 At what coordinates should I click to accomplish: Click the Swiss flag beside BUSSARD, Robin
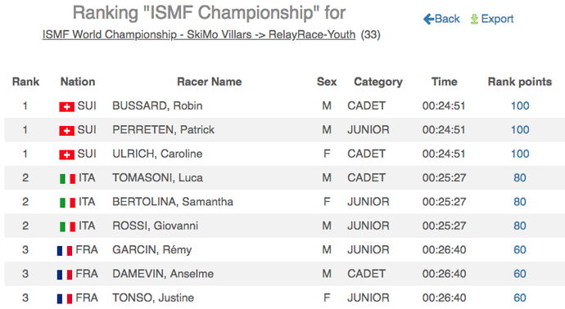tap(66, 106)
